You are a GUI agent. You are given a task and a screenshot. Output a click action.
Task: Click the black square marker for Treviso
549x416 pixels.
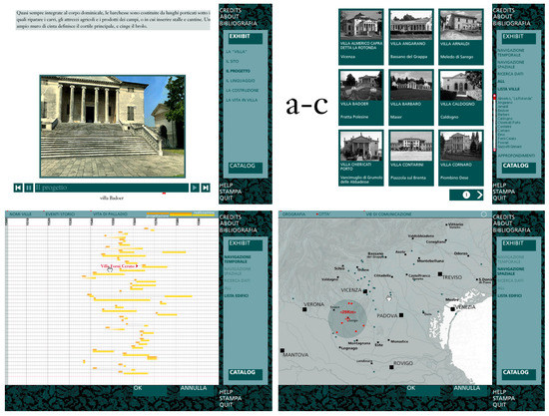440,274
